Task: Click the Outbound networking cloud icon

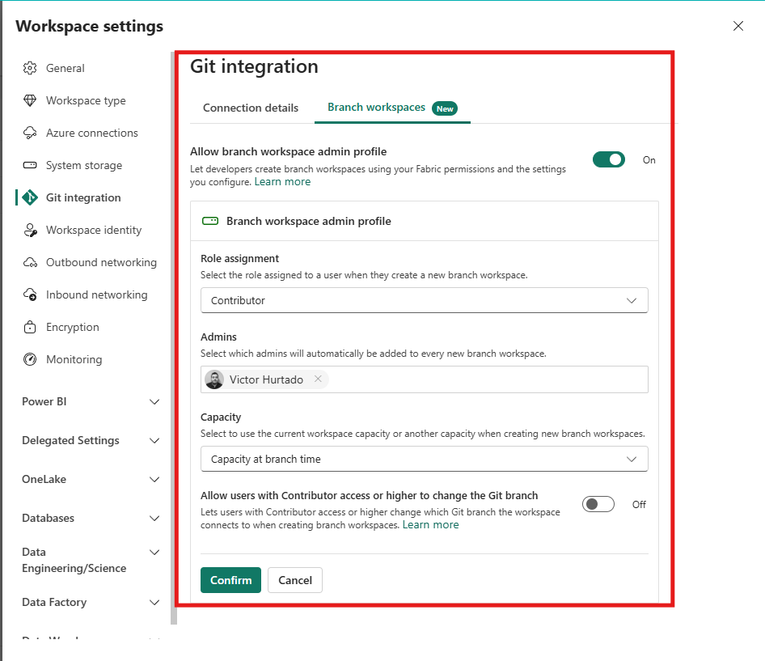Action: click(30, 263)
